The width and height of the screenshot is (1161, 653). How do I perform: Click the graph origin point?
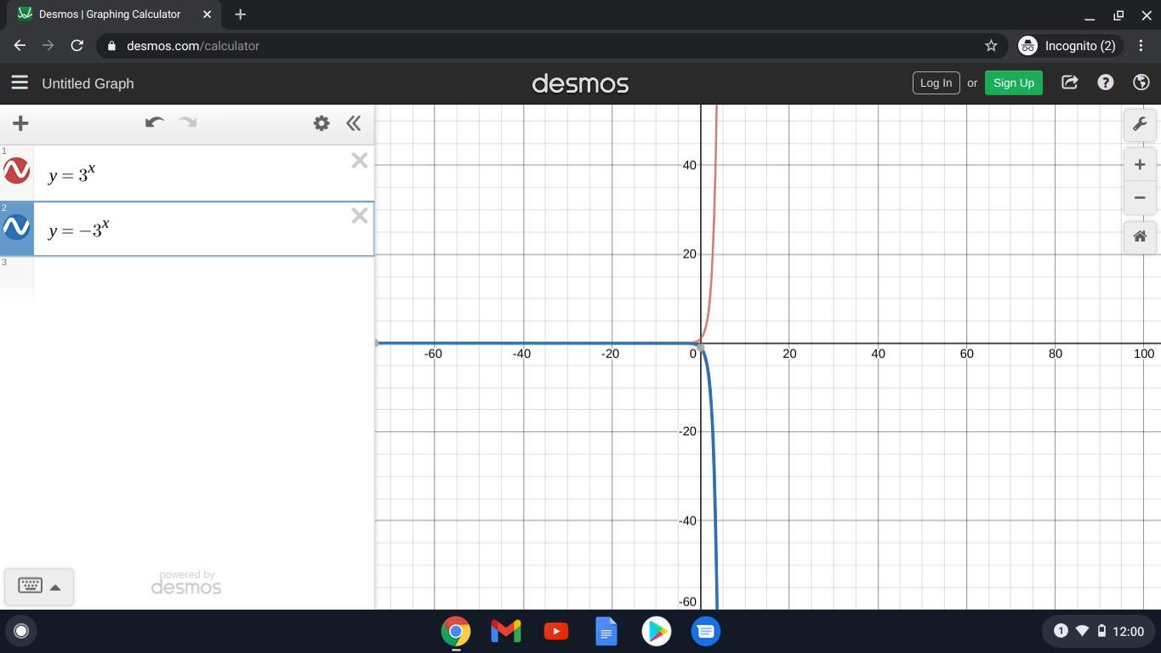click(x=700, y=344)
